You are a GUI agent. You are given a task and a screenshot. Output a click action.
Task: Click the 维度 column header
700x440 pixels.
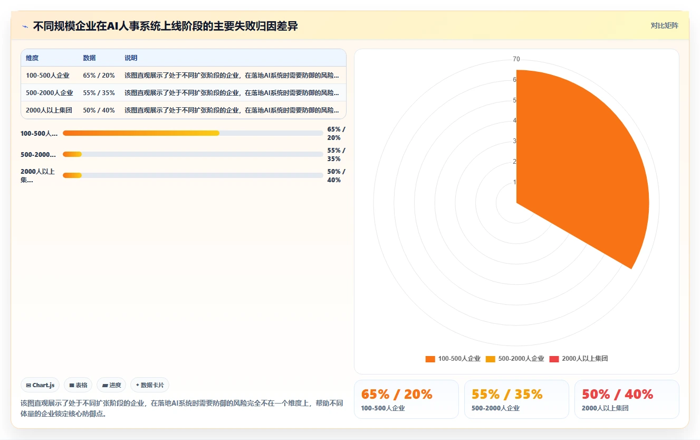pos(32,58)
